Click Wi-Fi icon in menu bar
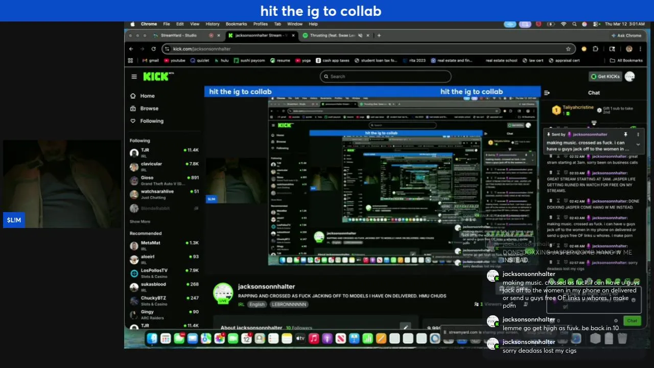Image resolution: width=654 pixels, height=368 pixels. (564, 24)
